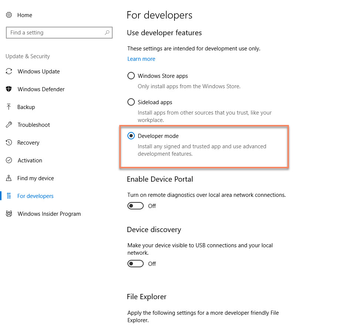Click the Home gear icon

point(9,15)
